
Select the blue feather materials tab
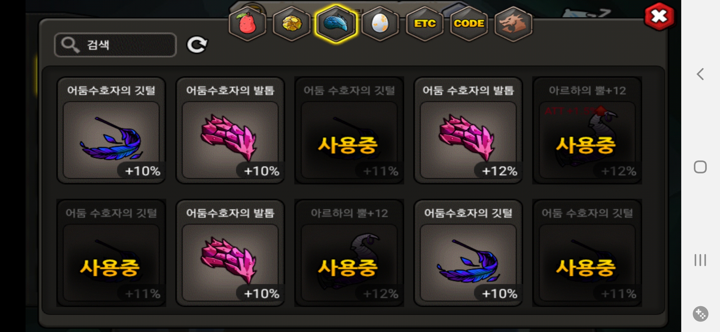(336, 24)
